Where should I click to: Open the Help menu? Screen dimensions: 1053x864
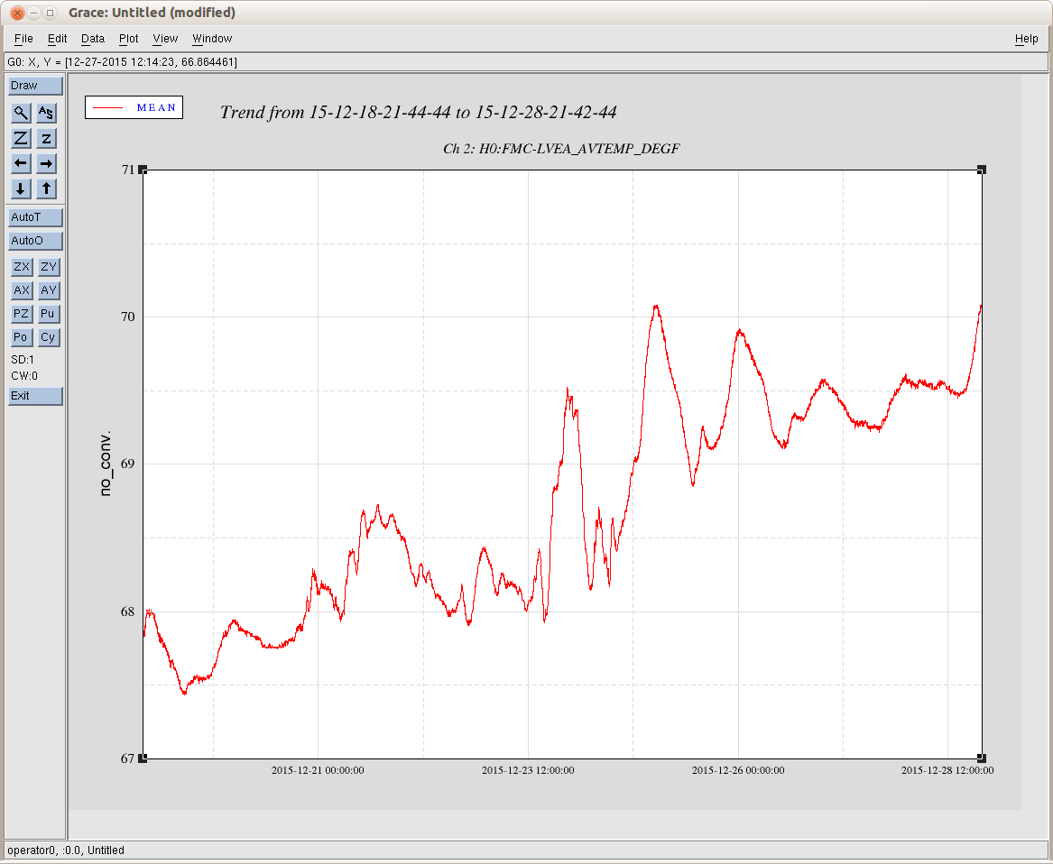tap(1026, 39)
